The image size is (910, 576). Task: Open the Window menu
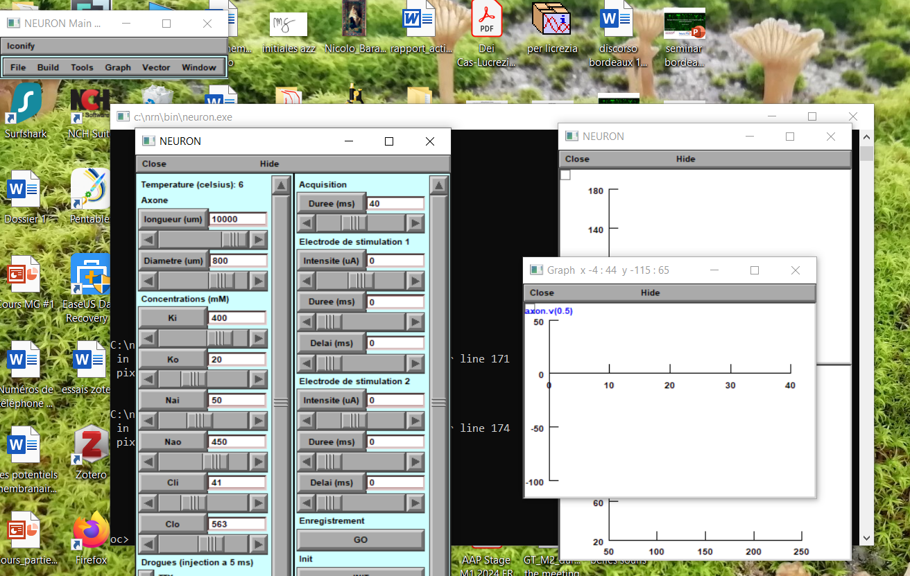(199, 67)
